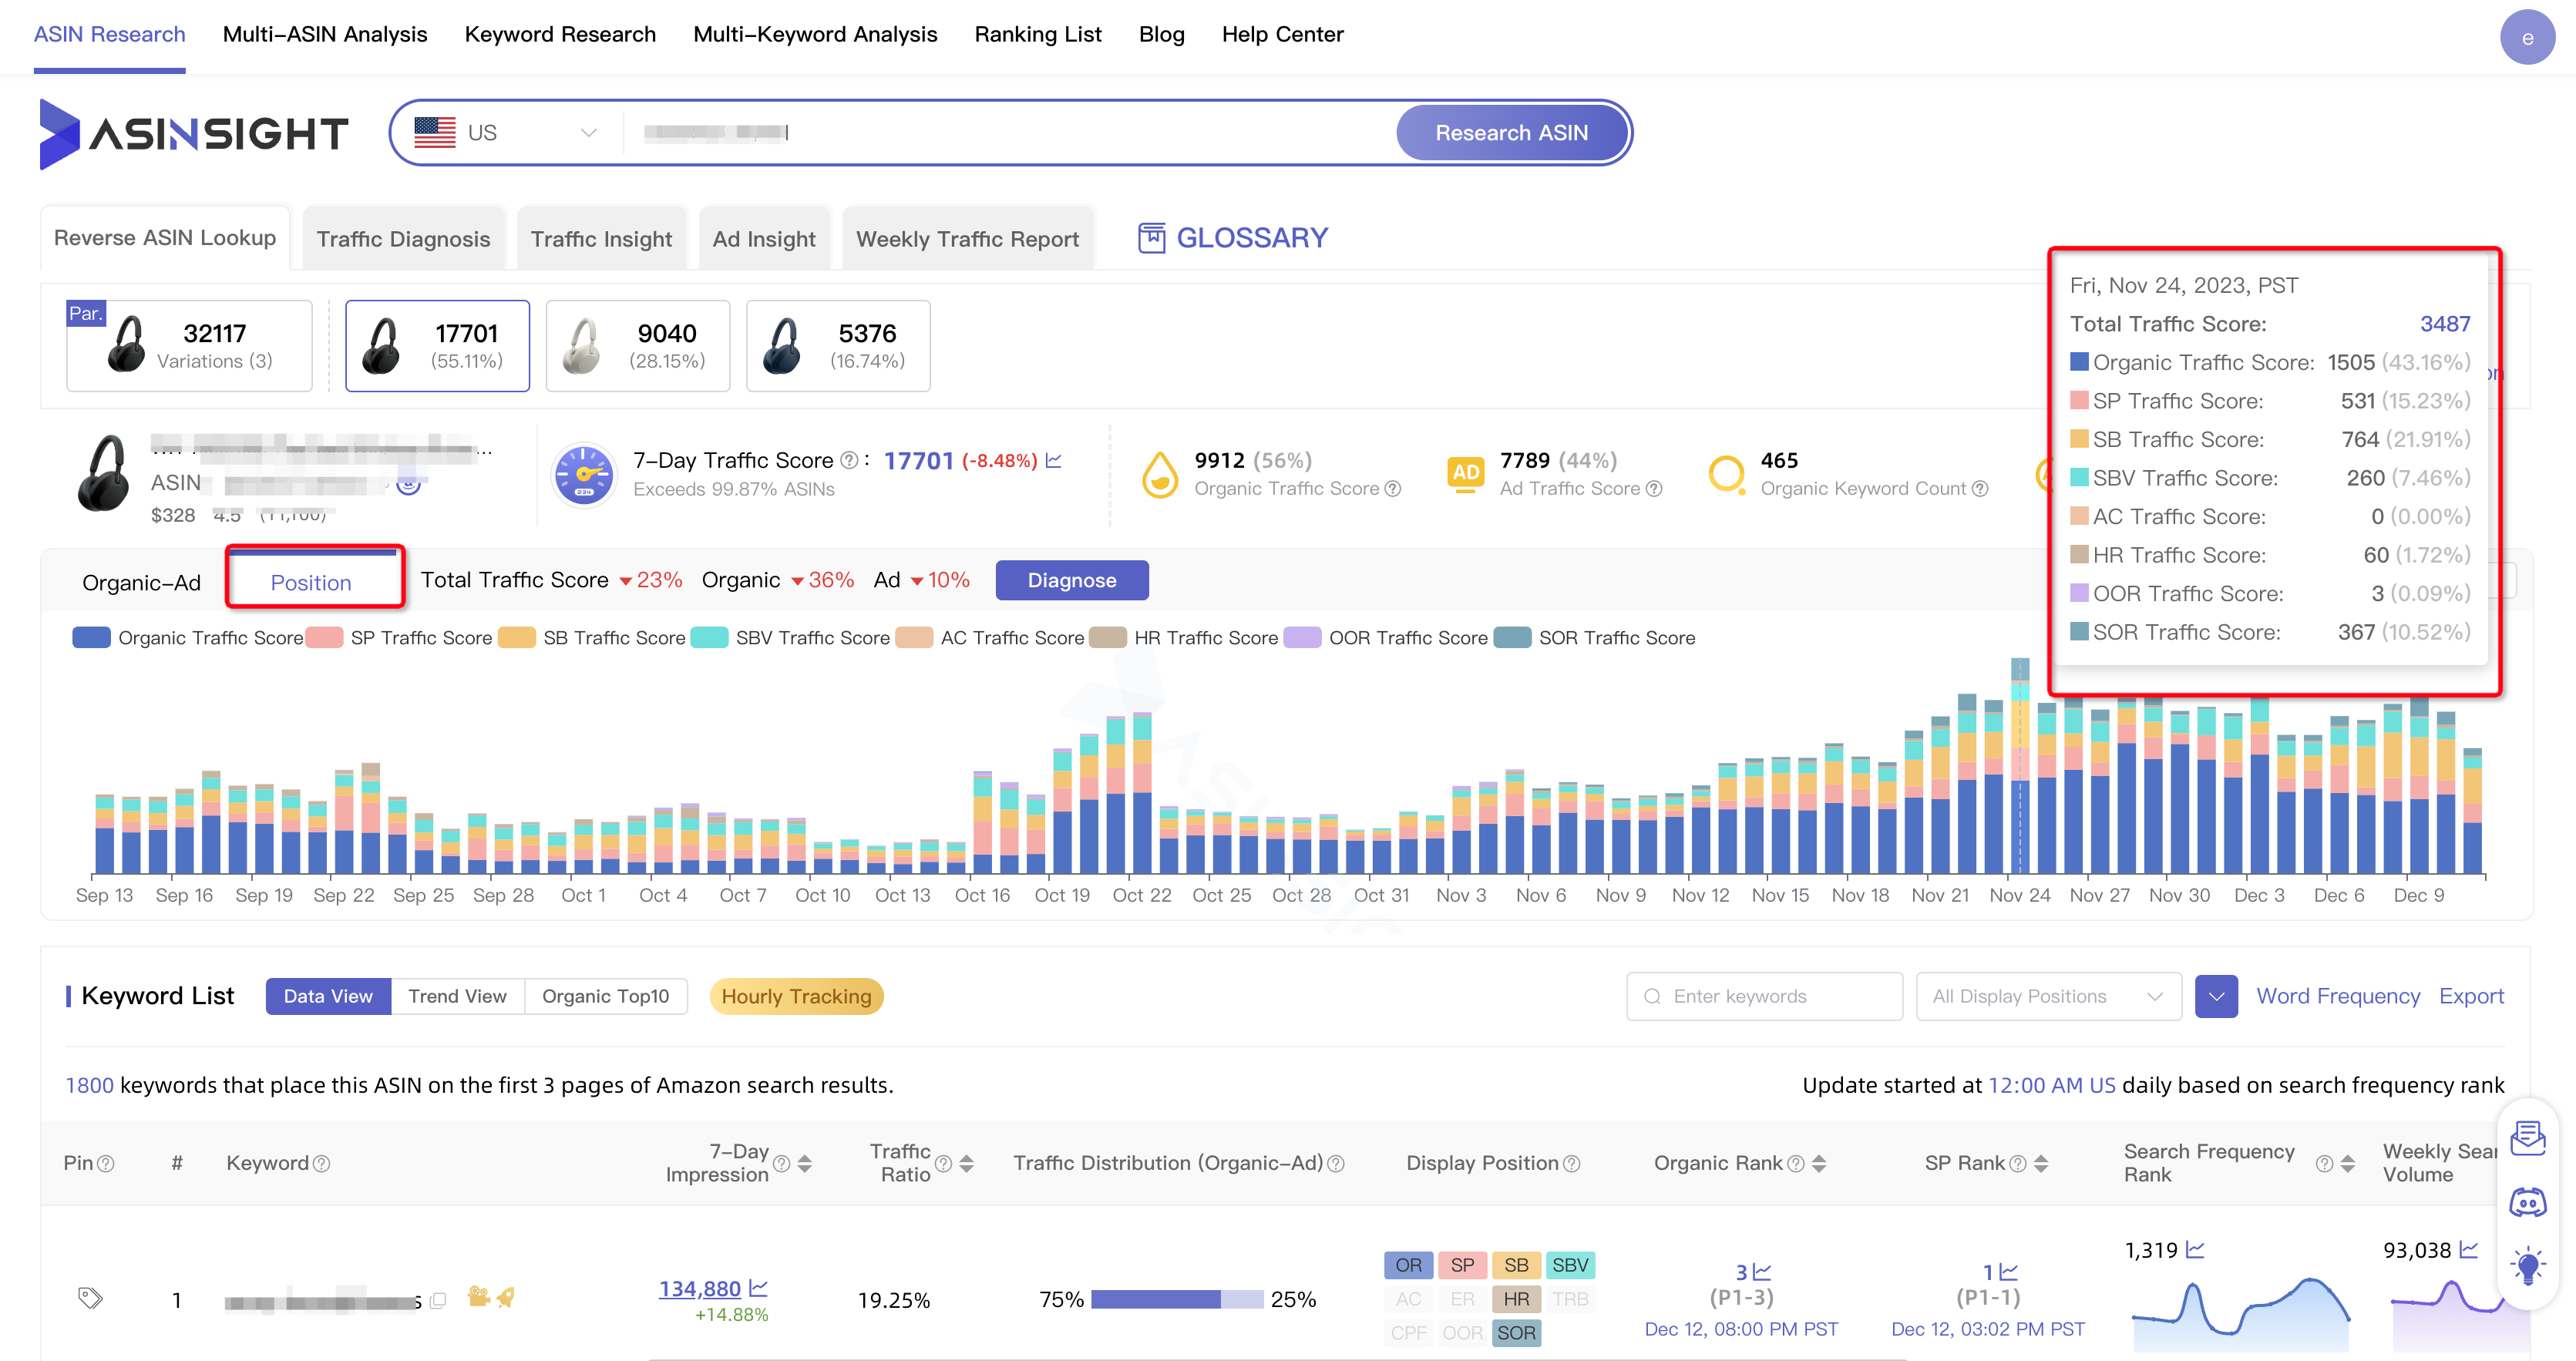Click Traffic Distribution help icon

click(x=1336, y=1163)
